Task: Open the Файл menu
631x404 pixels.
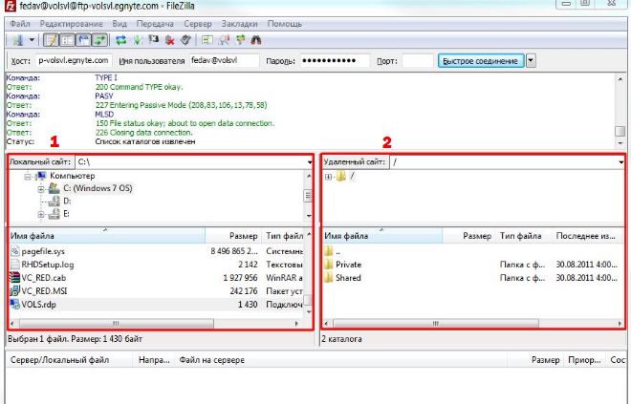Action: point(20,24)
